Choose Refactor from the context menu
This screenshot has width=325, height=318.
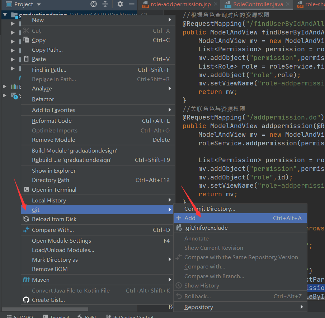coord(98,99)
